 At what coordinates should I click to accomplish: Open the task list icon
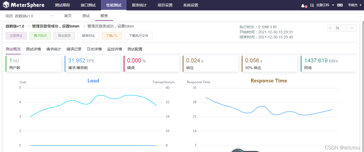pyautogui.click(x=312, y=5)
